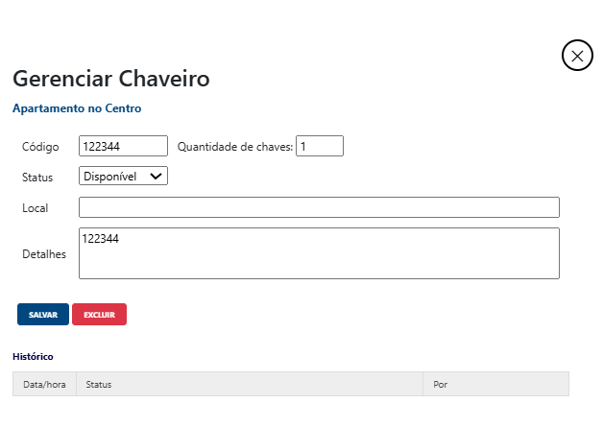This screenshot has height=428, width=603.
Task: Click the Data/hora column header
Action: pyautogui.click(x=44, y=384)
